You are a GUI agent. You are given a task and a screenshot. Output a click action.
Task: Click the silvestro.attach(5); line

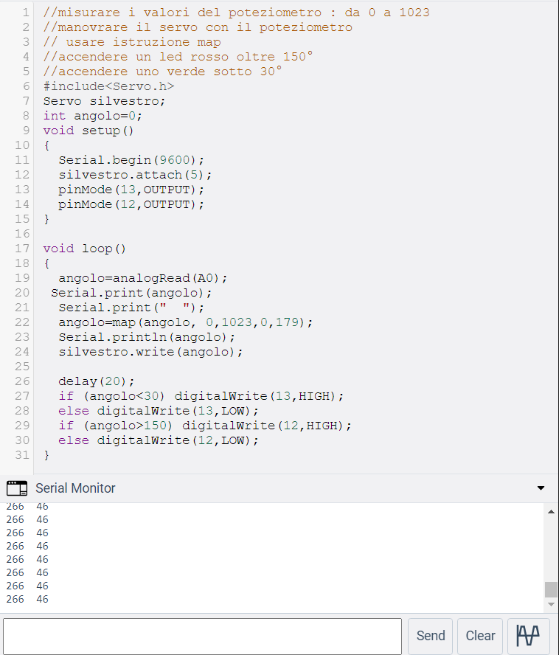(135, 175)
